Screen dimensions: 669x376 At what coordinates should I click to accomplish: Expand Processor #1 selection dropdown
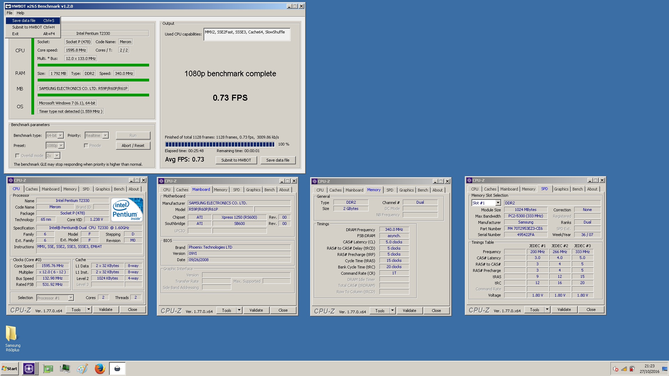pyautogui.click(x=71, y=298)
